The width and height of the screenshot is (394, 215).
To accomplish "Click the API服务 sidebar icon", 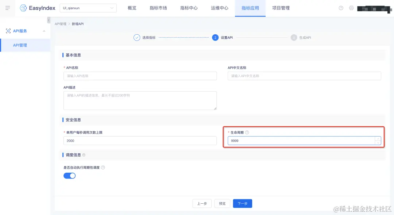I will tap(8, 31).
